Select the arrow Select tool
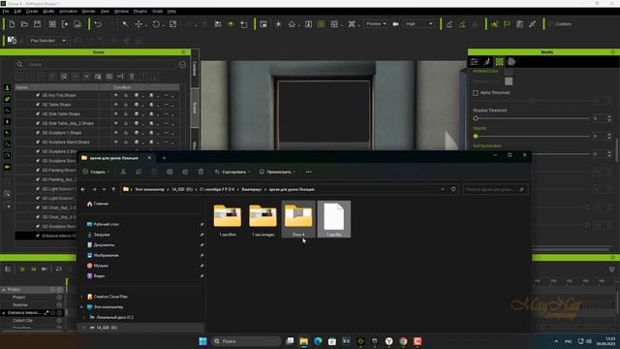This screenshot has width=620, height=349. (x=125, y=24)
